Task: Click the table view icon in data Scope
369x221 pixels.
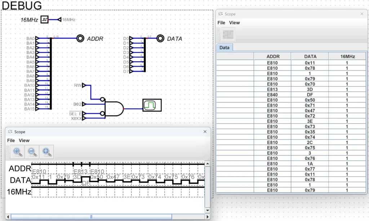Action: pos(228,35)
